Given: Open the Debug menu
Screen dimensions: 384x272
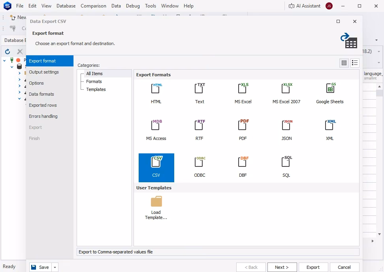Looking at the screenshot, I should tap(133, 6).
